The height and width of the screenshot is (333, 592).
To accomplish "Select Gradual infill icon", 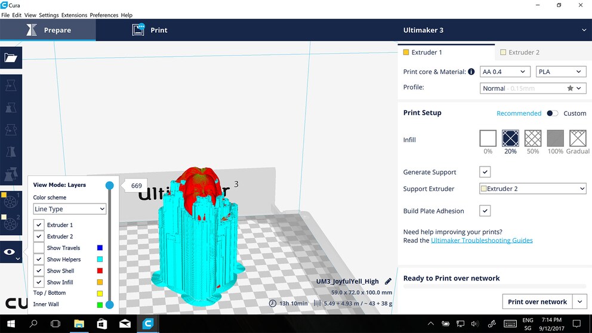I will pos(578,138).
